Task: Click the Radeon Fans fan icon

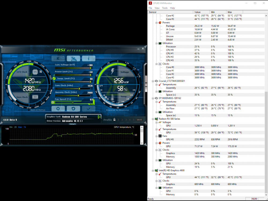Action: coord(160,136)
